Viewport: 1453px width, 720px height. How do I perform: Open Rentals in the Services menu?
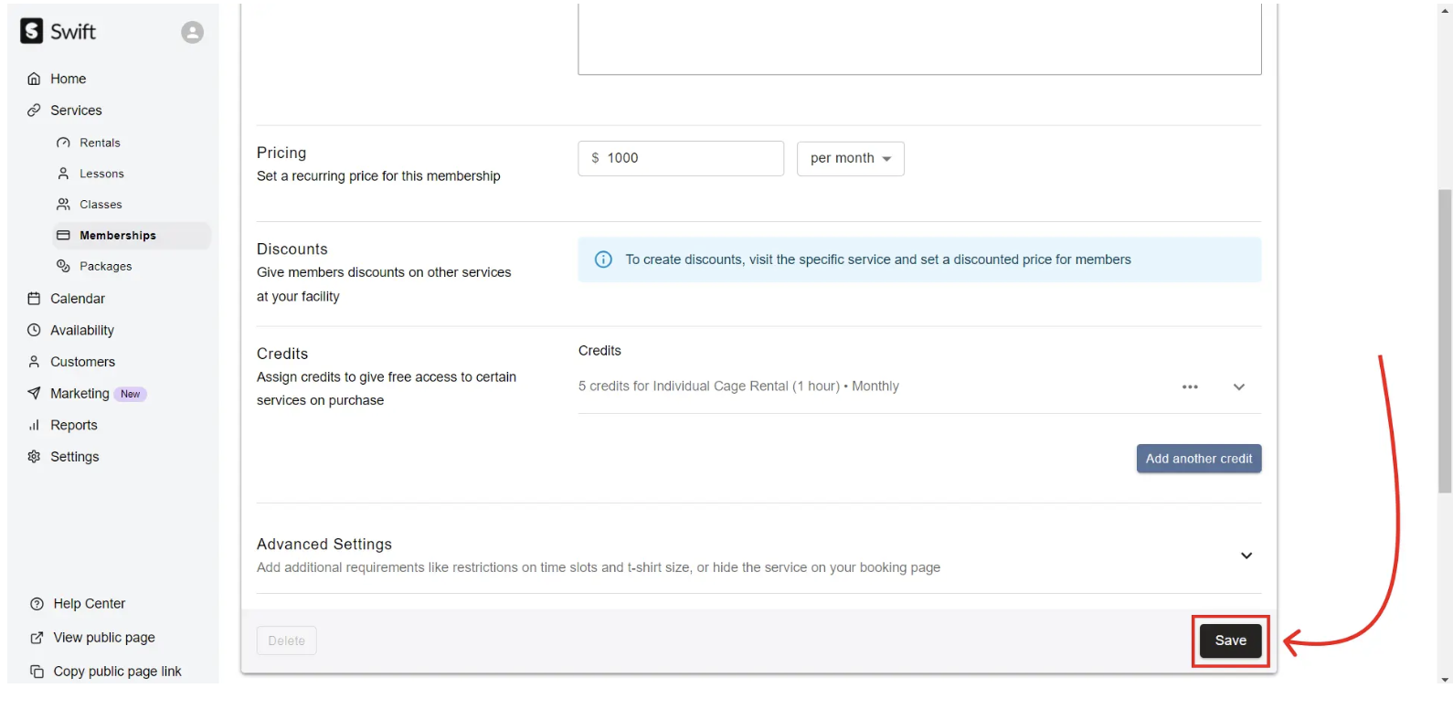pos(100,143)
